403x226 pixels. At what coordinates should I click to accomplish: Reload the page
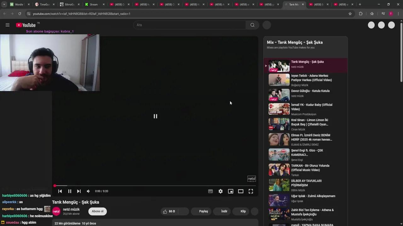[20, 14]
